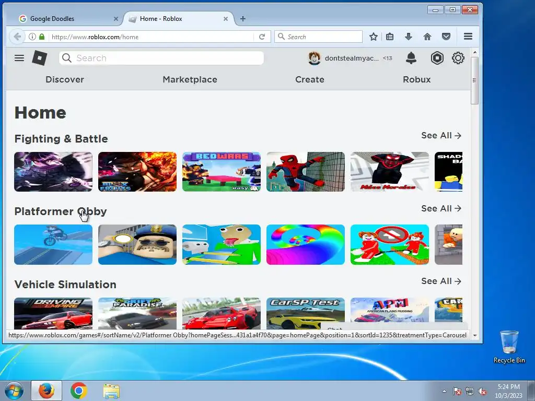Launch Google Chrome from the taskbar
The image size is (535, 401).
[x=79, y=391]
